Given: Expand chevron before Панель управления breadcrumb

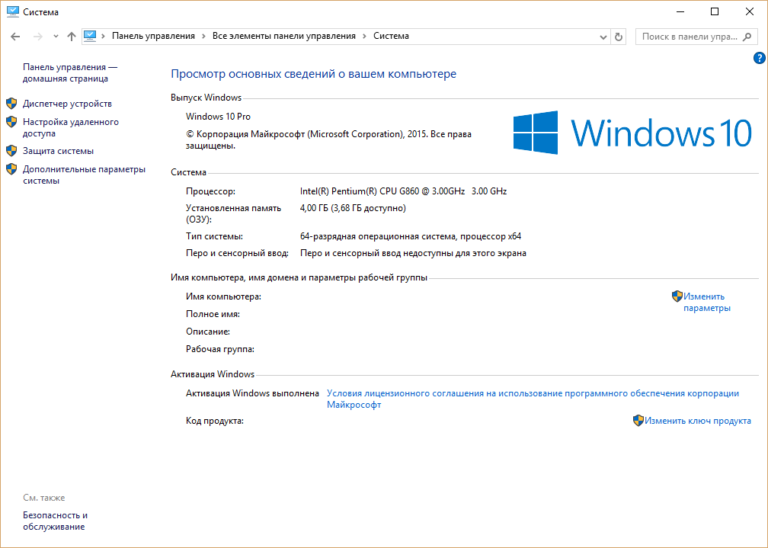Looking at the screenshot, I should [104, 37].
